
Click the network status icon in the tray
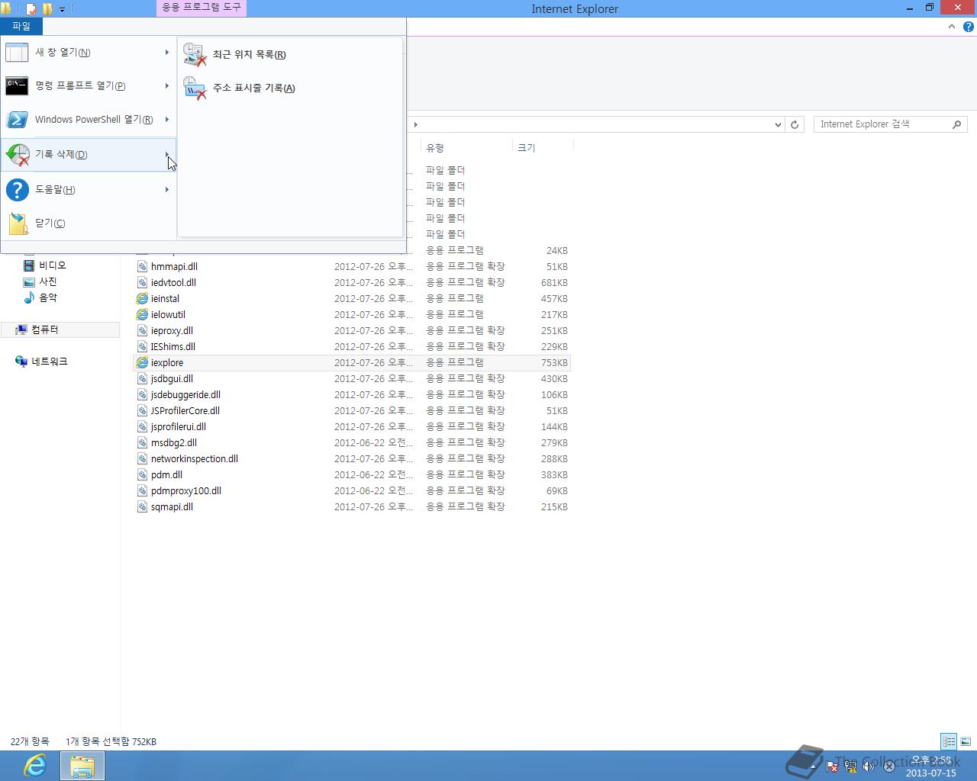click(x=850, y=767)
